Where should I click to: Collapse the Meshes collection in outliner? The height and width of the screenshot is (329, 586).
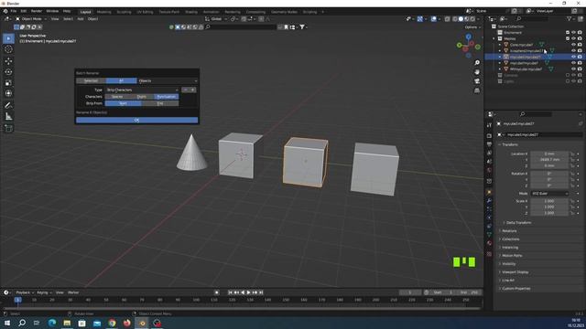click(494, 38)
